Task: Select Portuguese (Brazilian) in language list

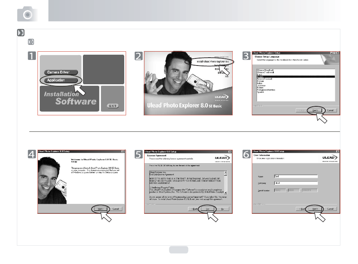Action: [266, 90]
